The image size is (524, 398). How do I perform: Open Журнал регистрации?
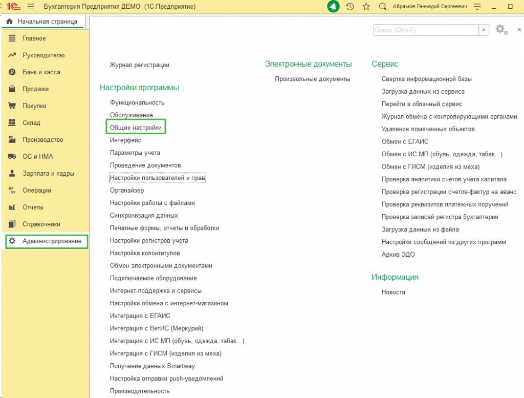pyautogui.click(x=139, y=65)
